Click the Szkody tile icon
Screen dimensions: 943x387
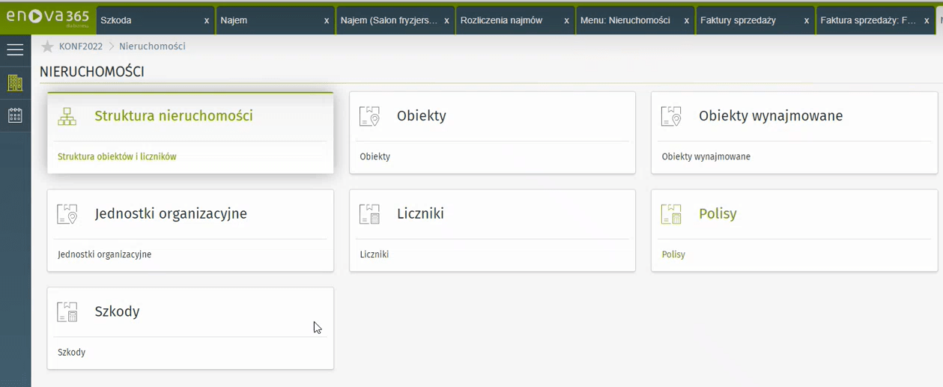(x=67, y=312)
